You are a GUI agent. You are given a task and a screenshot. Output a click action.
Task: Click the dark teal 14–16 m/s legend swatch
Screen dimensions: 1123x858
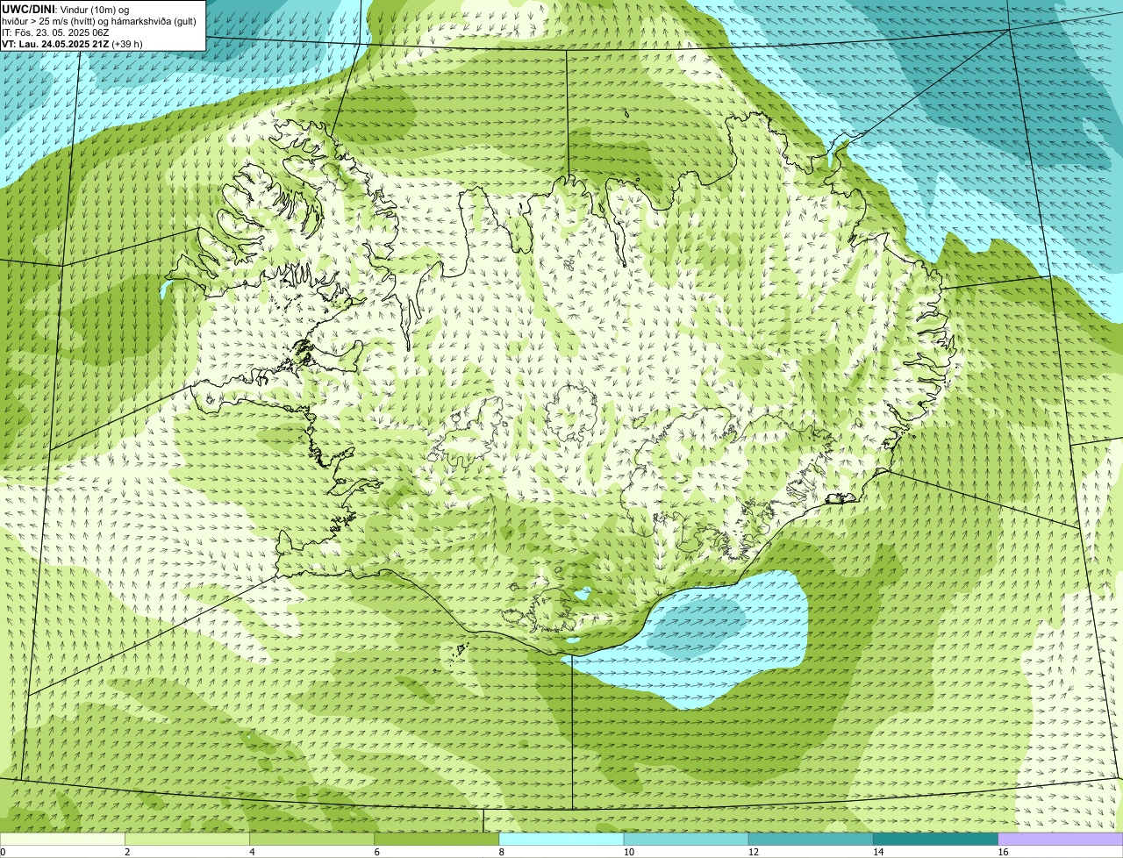[936, 839]
